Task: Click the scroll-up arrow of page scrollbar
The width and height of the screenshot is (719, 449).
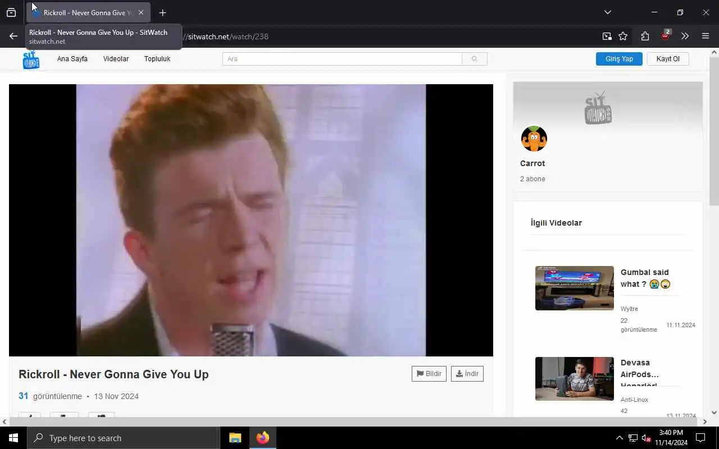Action: pos(714,53)
